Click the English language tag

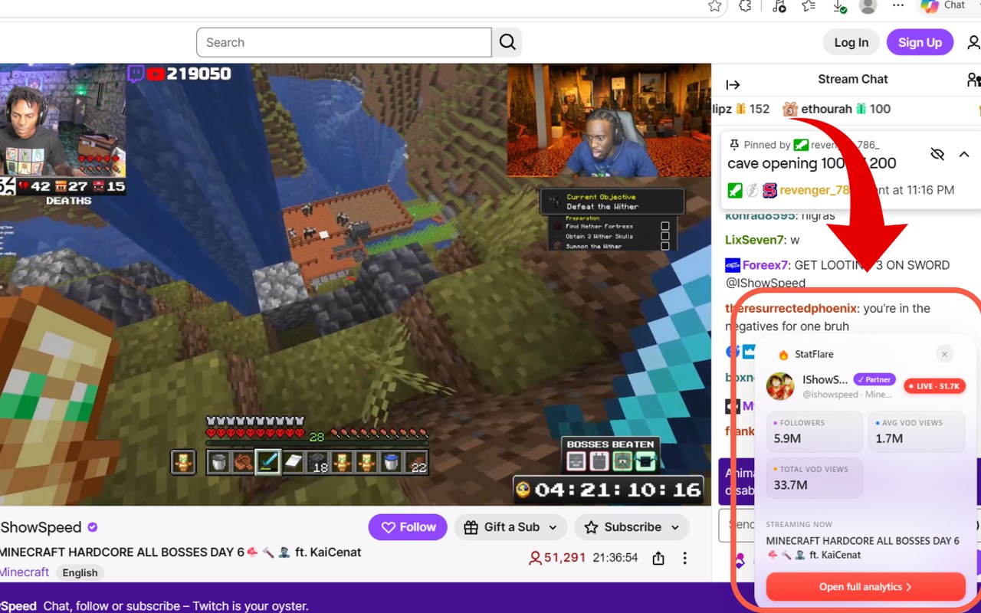[80, 572]
